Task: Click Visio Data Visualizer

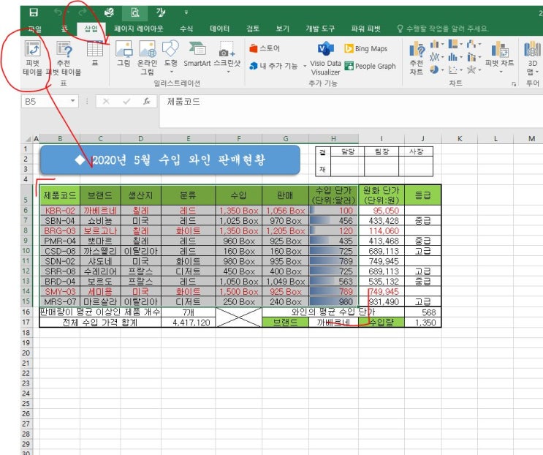Action: pyautogui.click(x=325, y=59)
